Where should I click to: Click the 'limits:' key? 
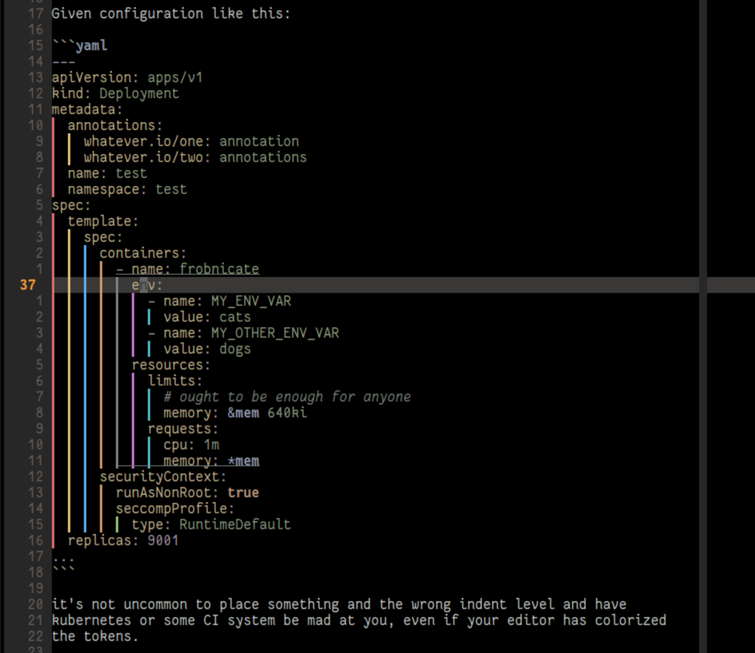(175, 381)
